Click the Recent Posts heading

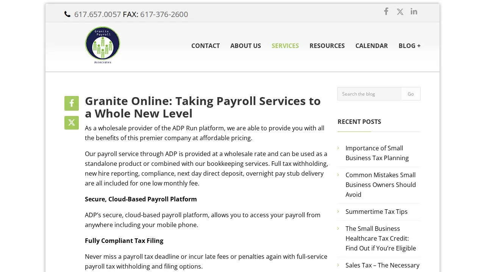[359, 122]
